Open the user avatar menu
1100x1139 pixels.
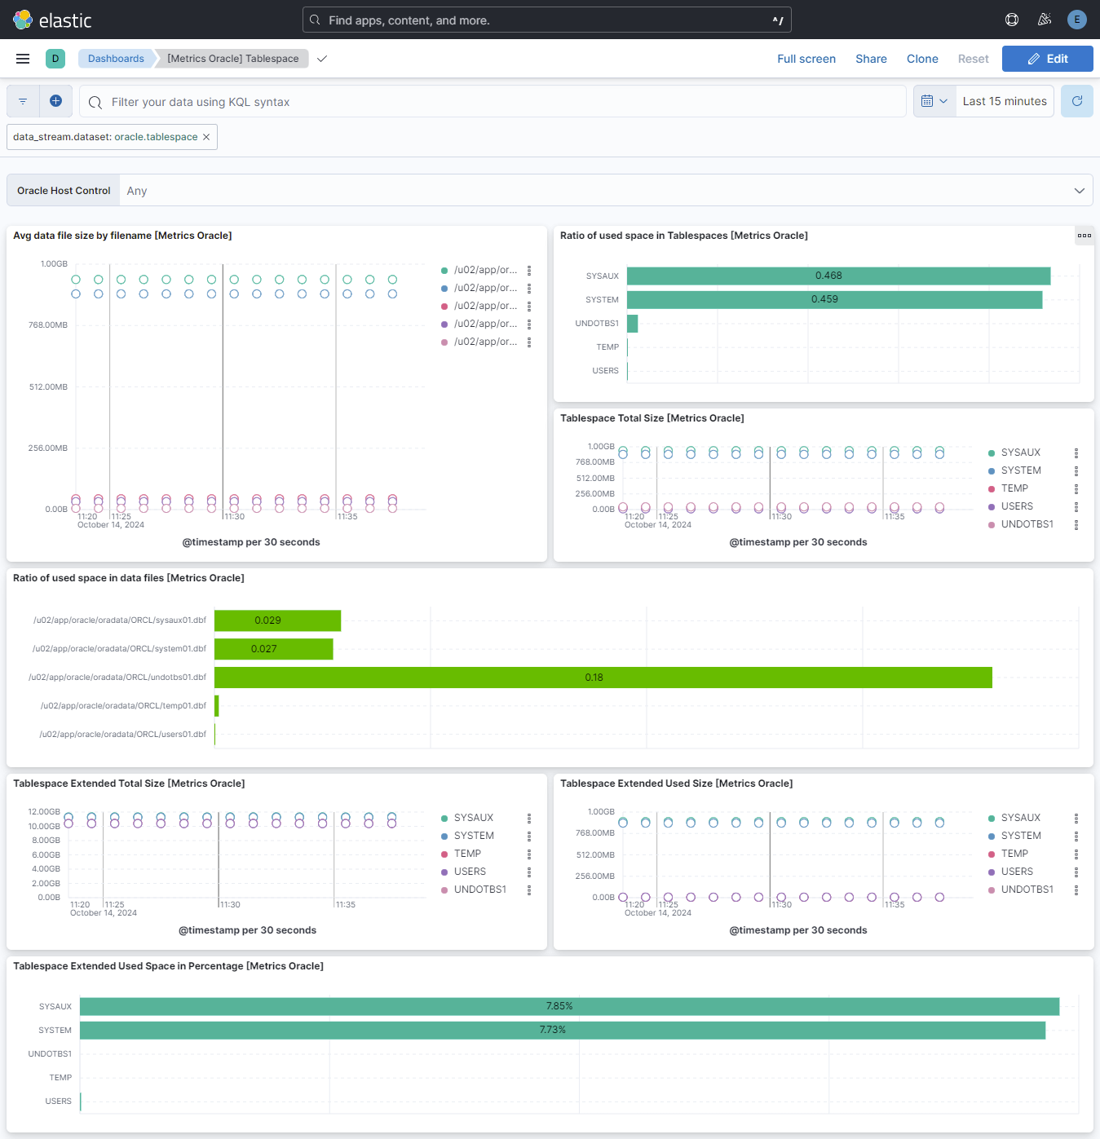pos(1077,20)
